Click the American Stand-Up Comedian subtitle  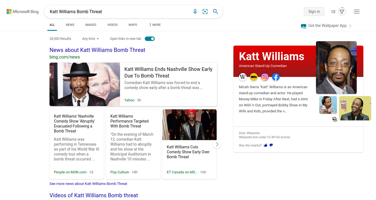coord(263,66)
